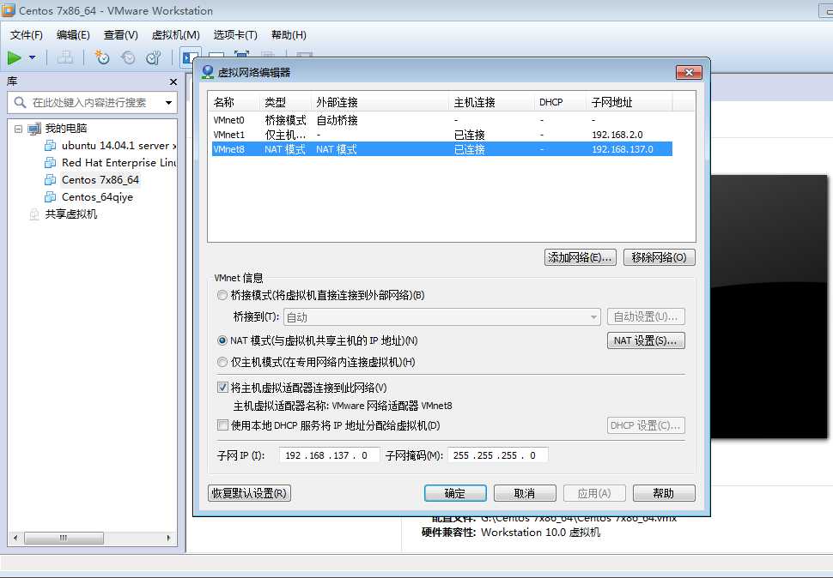Click the Centos_64qiye VM icon
This screenshot has width=833, height=578.
[x=51, y=196]
